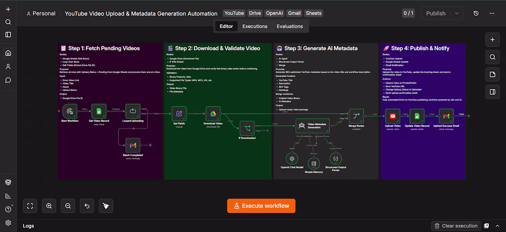The width and height of the screenshot is (506, 232).
Task: Select the Download Video Google Drive node
Action: tap(213, 114)
